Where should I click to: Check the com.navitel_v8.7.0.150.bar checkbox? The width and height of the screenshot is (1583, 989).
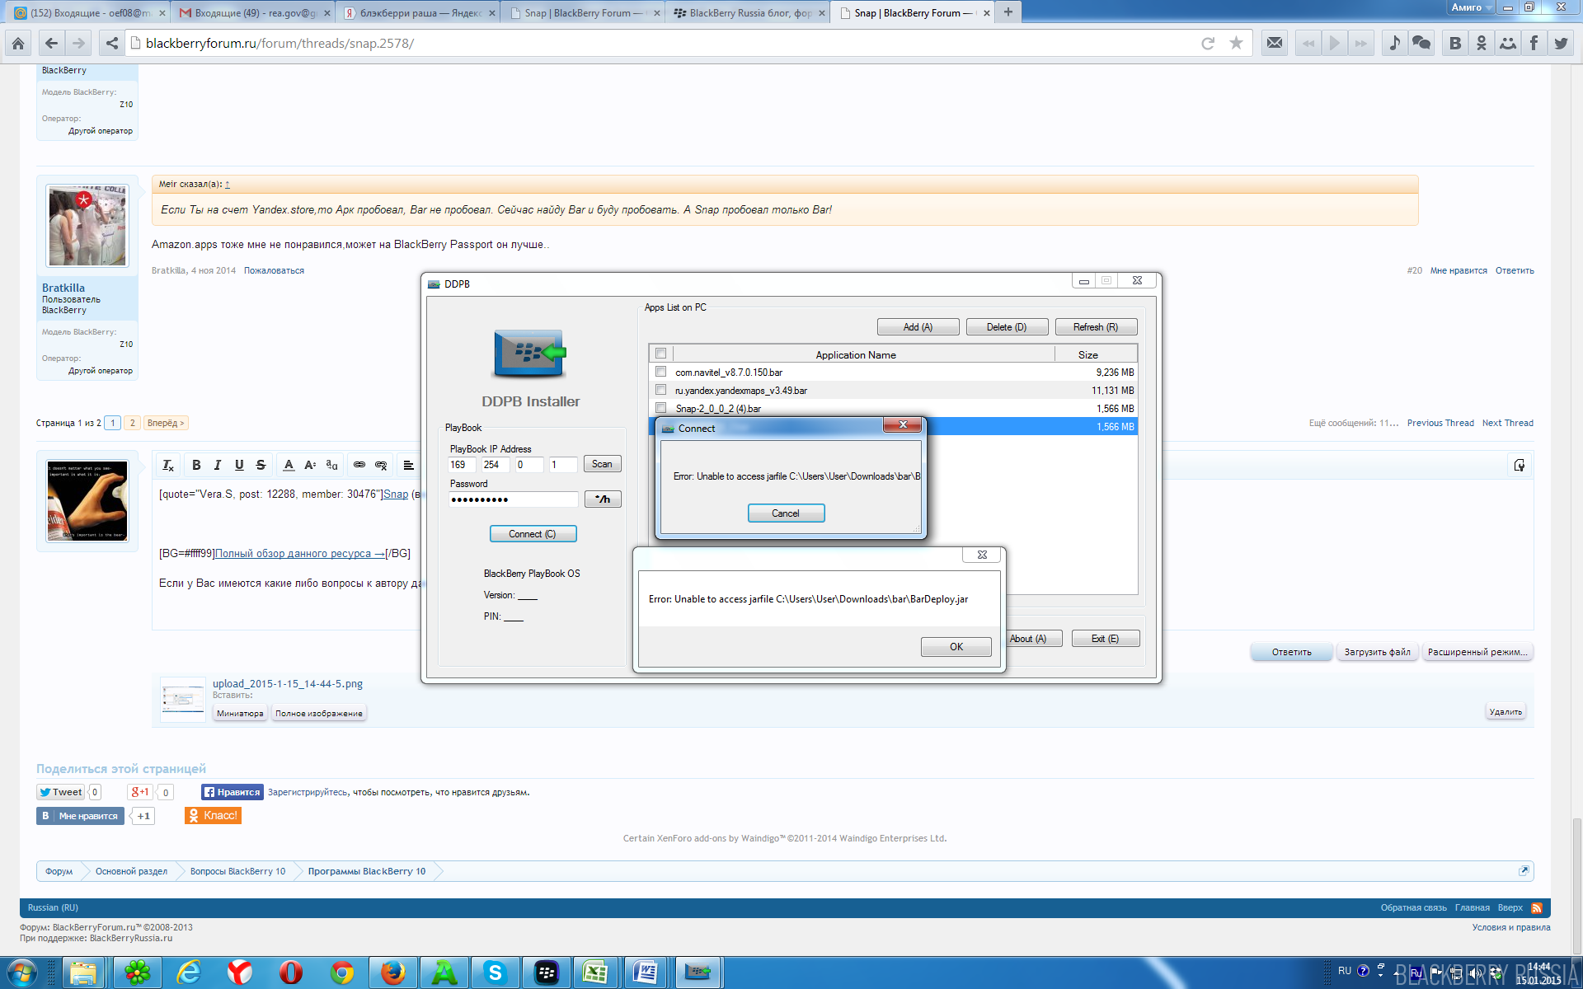coord(660,372)
